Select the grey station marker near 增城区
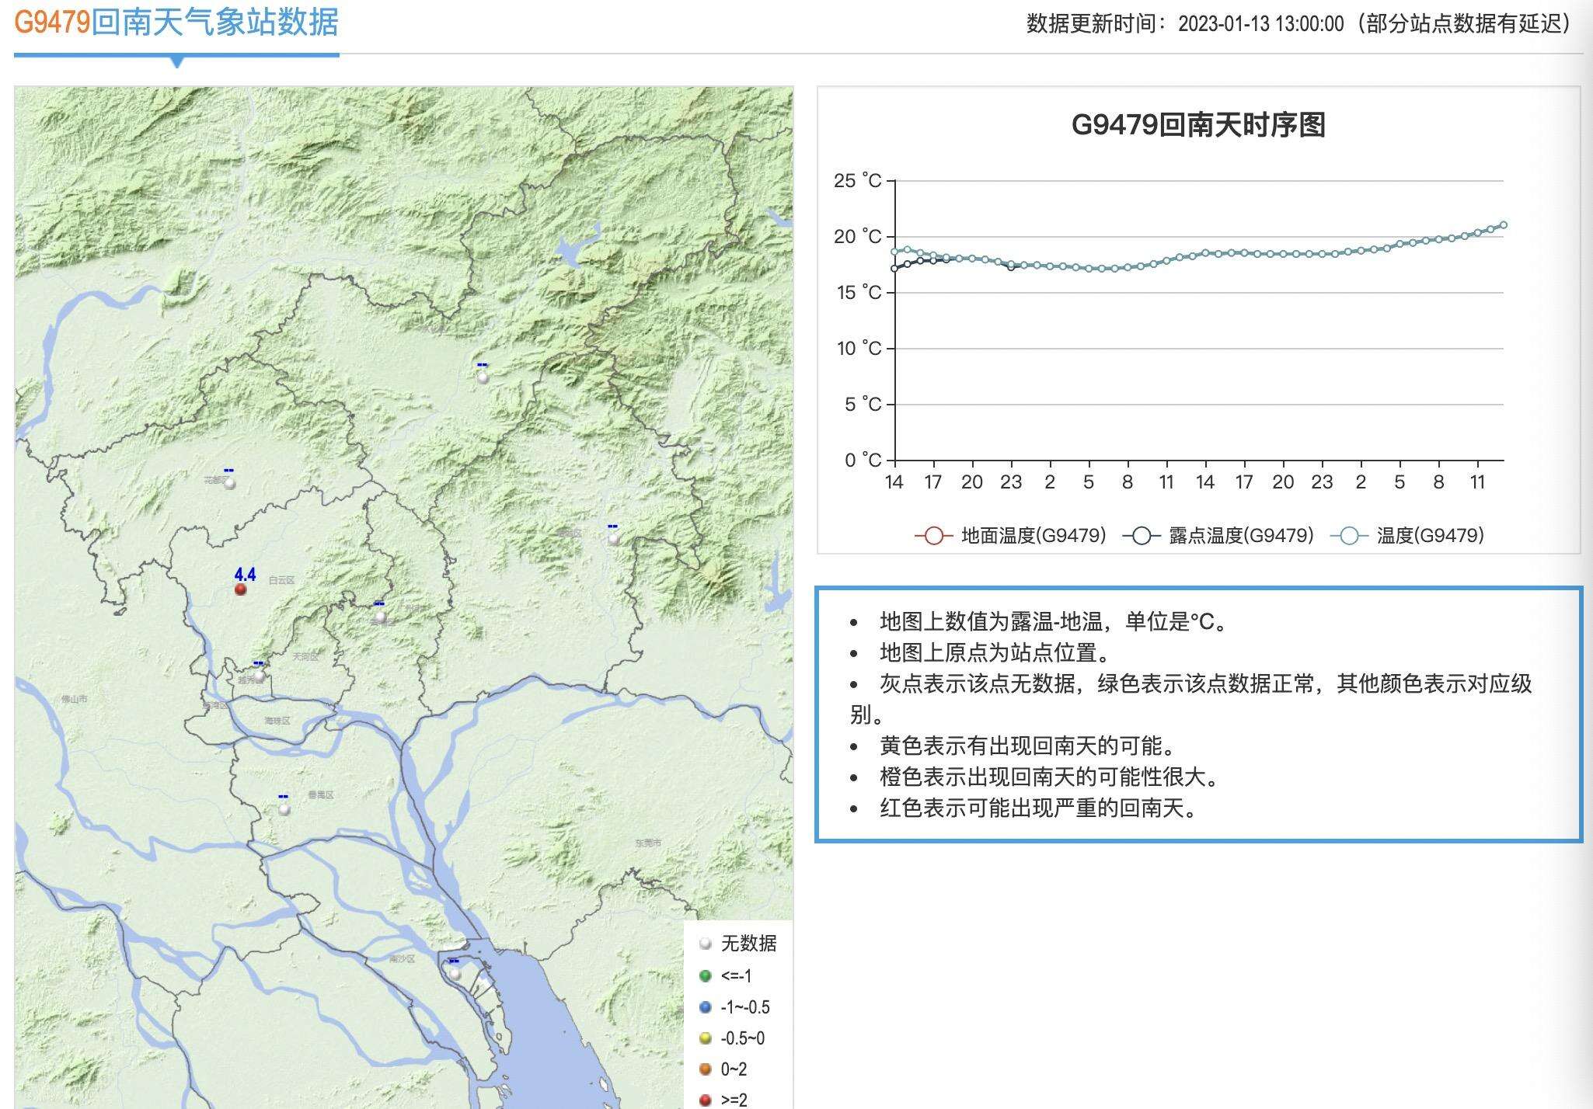 click(614, 539)
